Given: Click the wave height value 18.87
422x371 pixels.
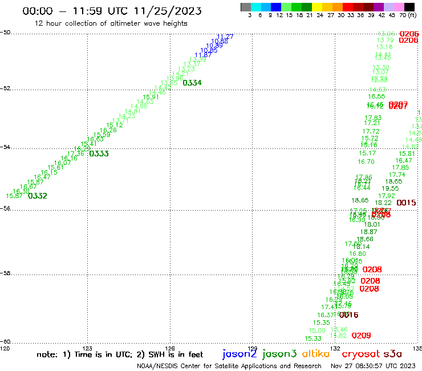Looking at the screenshot, I should click(369, 232).
